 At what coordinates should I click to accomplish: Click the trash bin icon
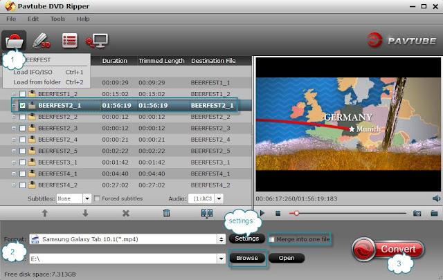pos(166,213)
